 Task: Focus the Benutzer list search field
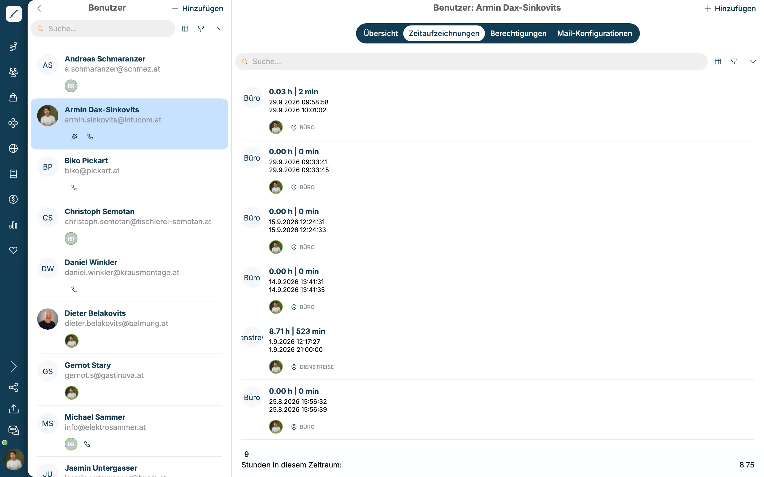tap(103, 29)
